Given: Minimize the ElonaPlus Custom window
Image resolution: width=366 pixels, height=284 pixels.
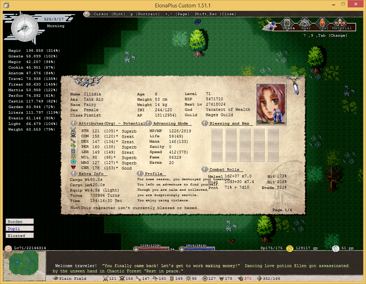Looking at the screenshot, I should (334, 4).
